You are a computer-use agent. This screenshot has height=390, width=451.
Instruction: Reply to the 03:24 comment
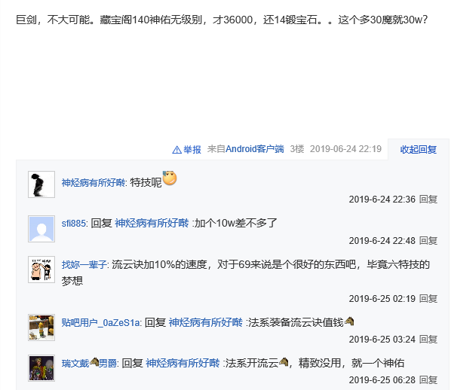pos(428,340)
